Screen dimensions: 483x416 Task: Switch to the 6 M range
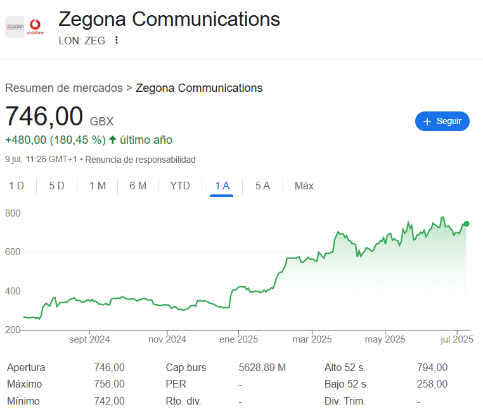click(x=138, y=186)
